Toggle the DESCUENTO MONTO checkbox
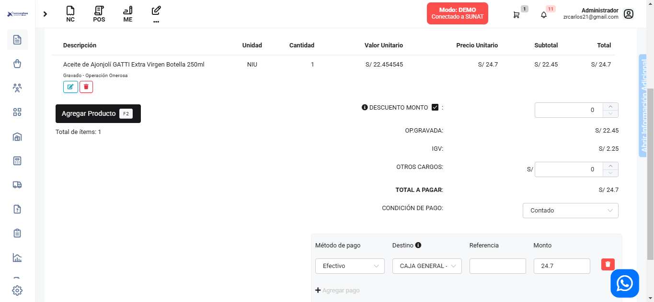The image size is (654, 302). (435, 108)
